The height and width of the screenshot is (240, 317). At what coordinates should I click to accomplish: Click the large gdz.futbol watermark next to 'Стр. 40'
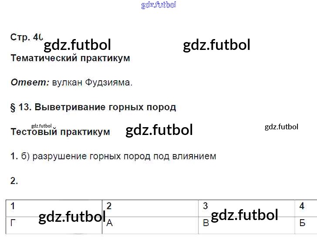point(78,45)
